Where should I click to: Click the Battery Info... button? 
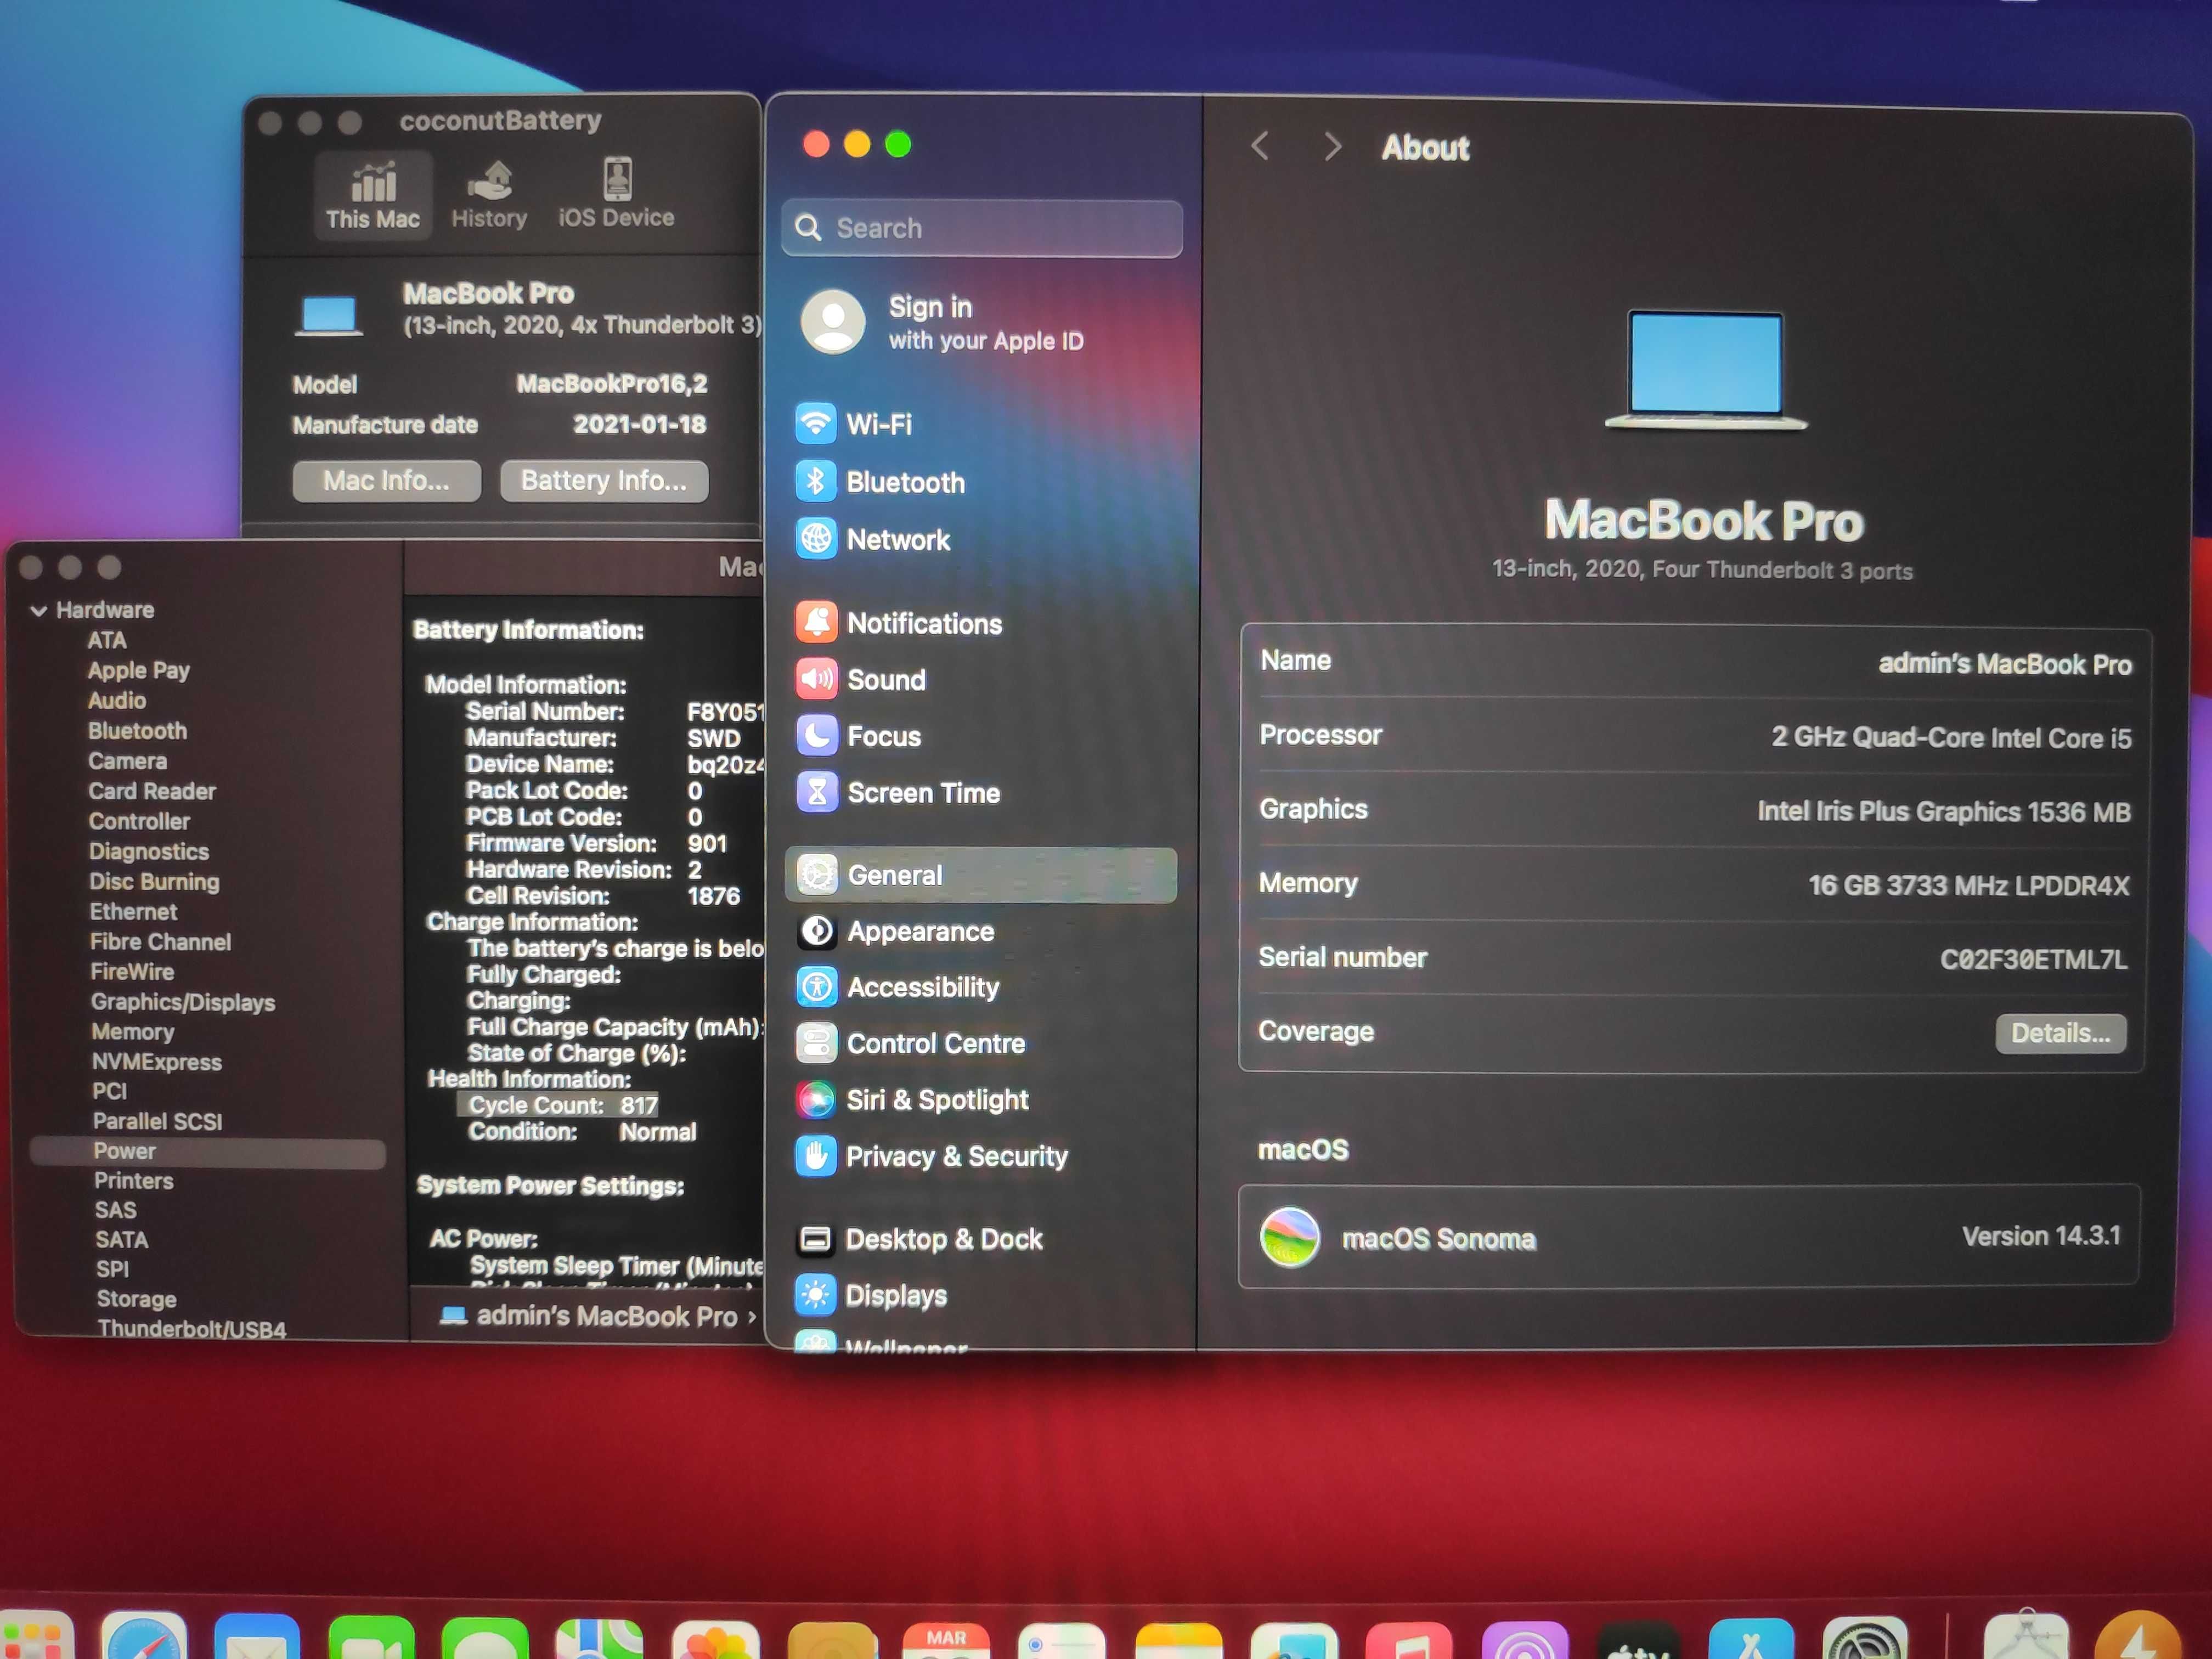pos(604,481)
